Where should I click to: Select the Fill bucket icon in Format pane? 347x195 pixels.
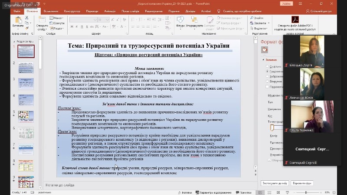(x=265, y=50)
